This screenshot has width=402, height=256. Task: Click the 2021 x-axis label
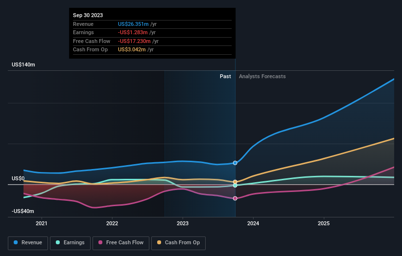[x=42, y=223]
